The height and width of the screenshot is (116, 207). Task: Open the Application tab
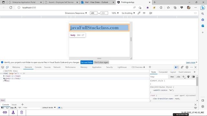pos(97,67)
